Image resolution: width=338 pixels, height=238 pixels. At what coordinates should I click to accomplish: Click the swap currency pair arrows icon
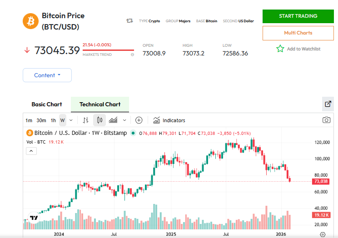click(x=129, y=21)
